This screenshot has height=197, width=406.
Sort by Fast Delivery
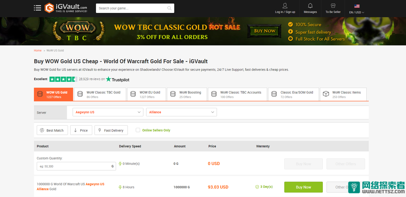[x=111, y=130]
